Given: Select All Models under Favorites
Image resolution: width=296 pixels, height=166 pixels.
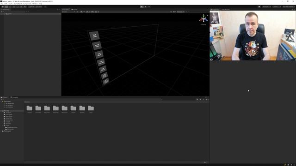Looking at the screenshot, I should pyautogui.click(x=9, y=105).
